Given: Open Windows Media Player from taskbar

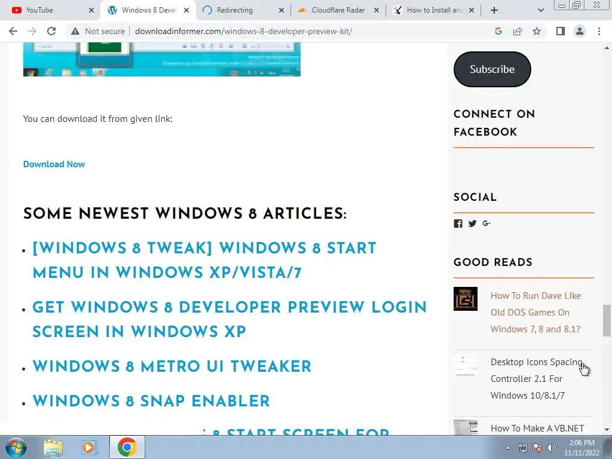Looking at the screenshot, I should click(x=90, y=447).
